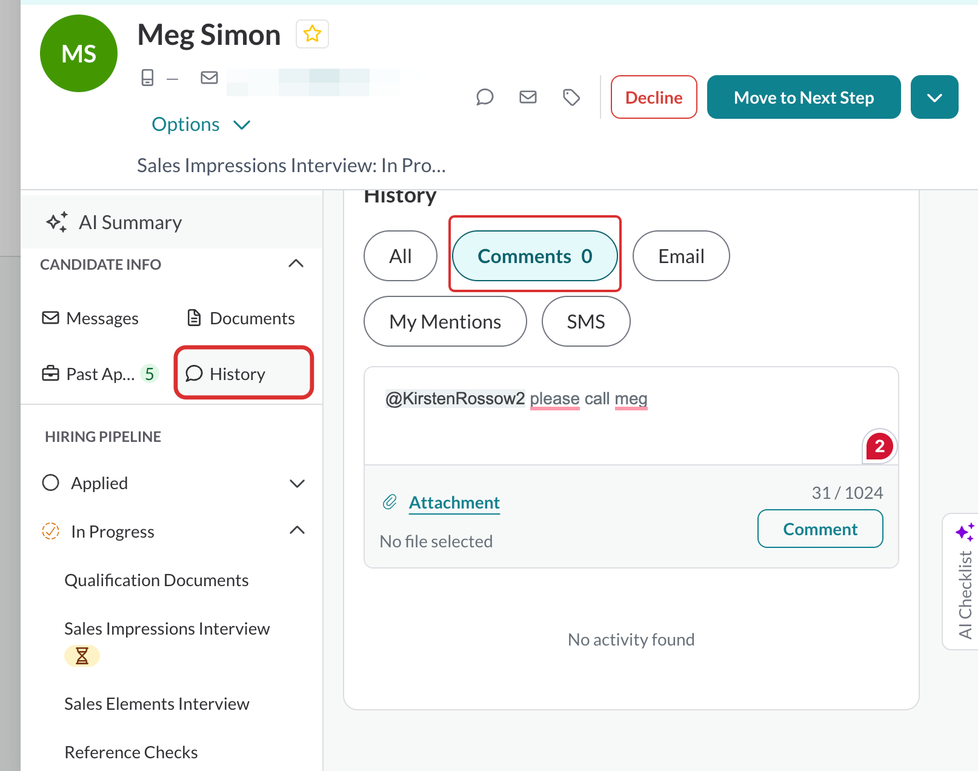
Task: Click the envelope icon beside blurred email
Action: pyautogui.click(x=209, y=78)
